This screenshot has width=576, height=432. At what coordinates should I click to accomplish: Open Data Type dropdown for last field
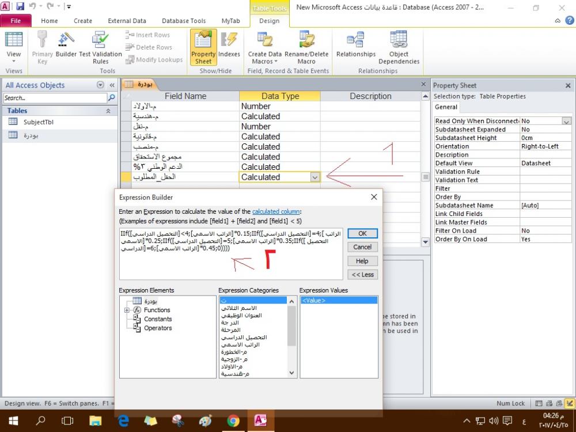314,177
